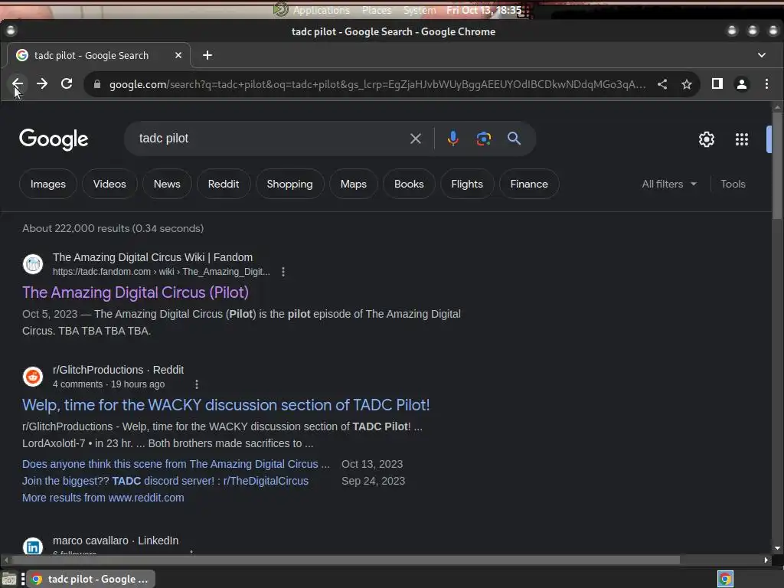Click the show desktop icon in the taskbar
The height and width of the screenshot is (588, 784).
click(x=9, y=579)
